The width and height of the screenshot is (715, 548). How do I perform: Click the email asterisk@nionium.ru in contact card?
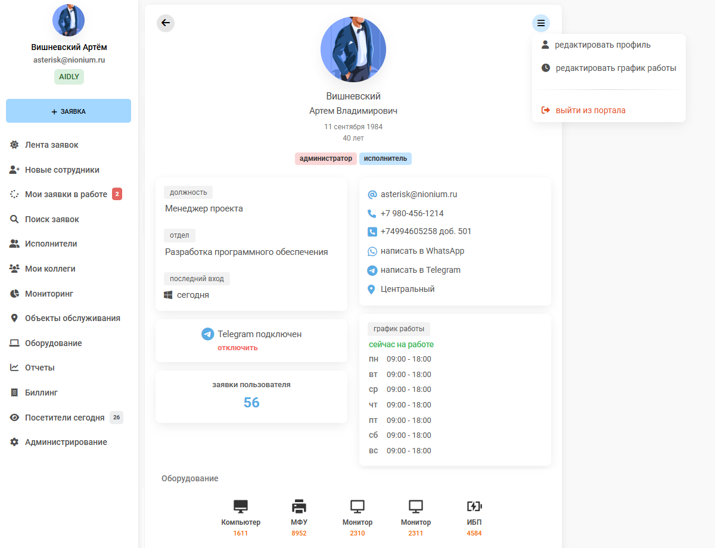pyautogui.click(x=418, y=194)
